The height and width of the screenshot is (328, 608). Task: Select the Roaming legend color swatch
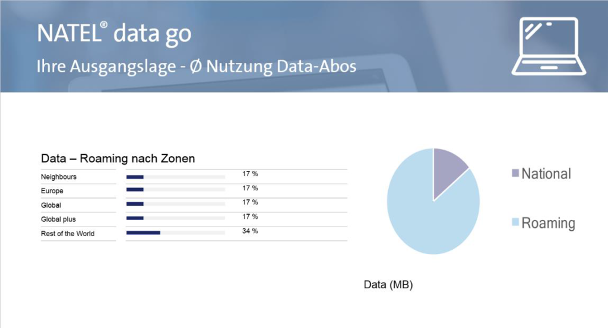click(x=515, y=222)
